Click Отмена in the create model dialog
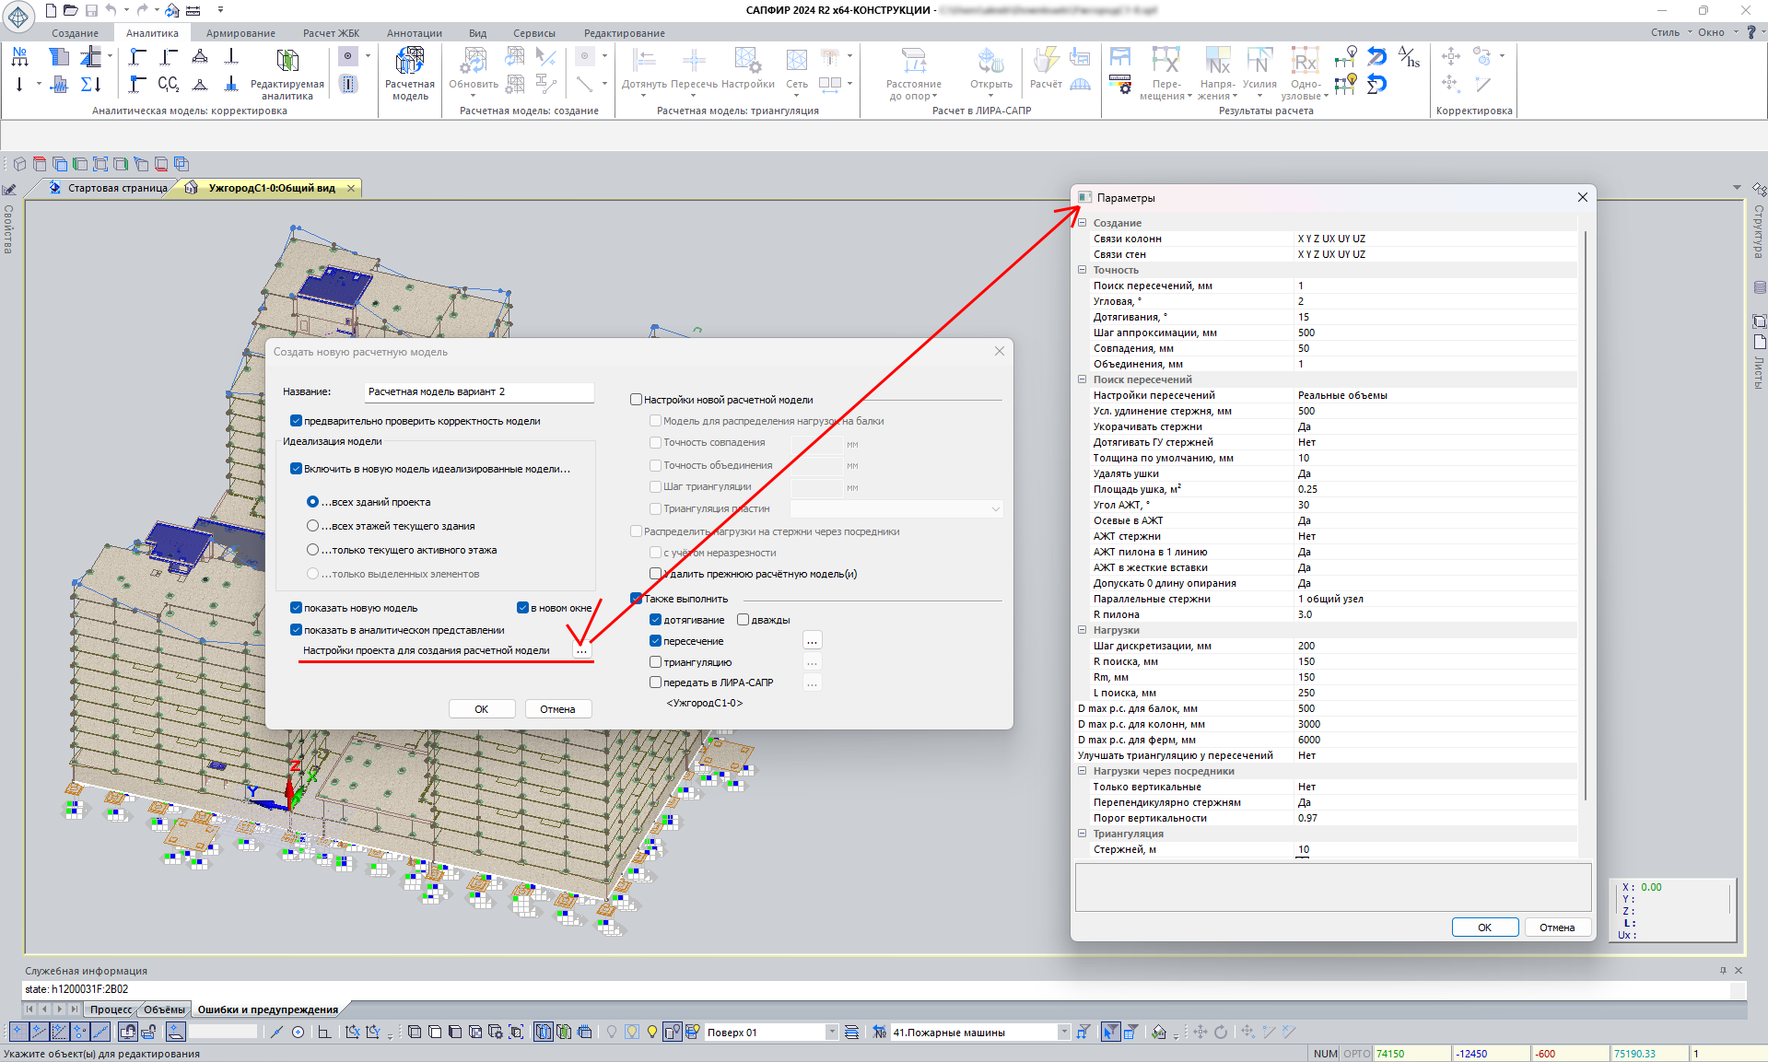This screenshot has width=1768, height=1062. 557,709
